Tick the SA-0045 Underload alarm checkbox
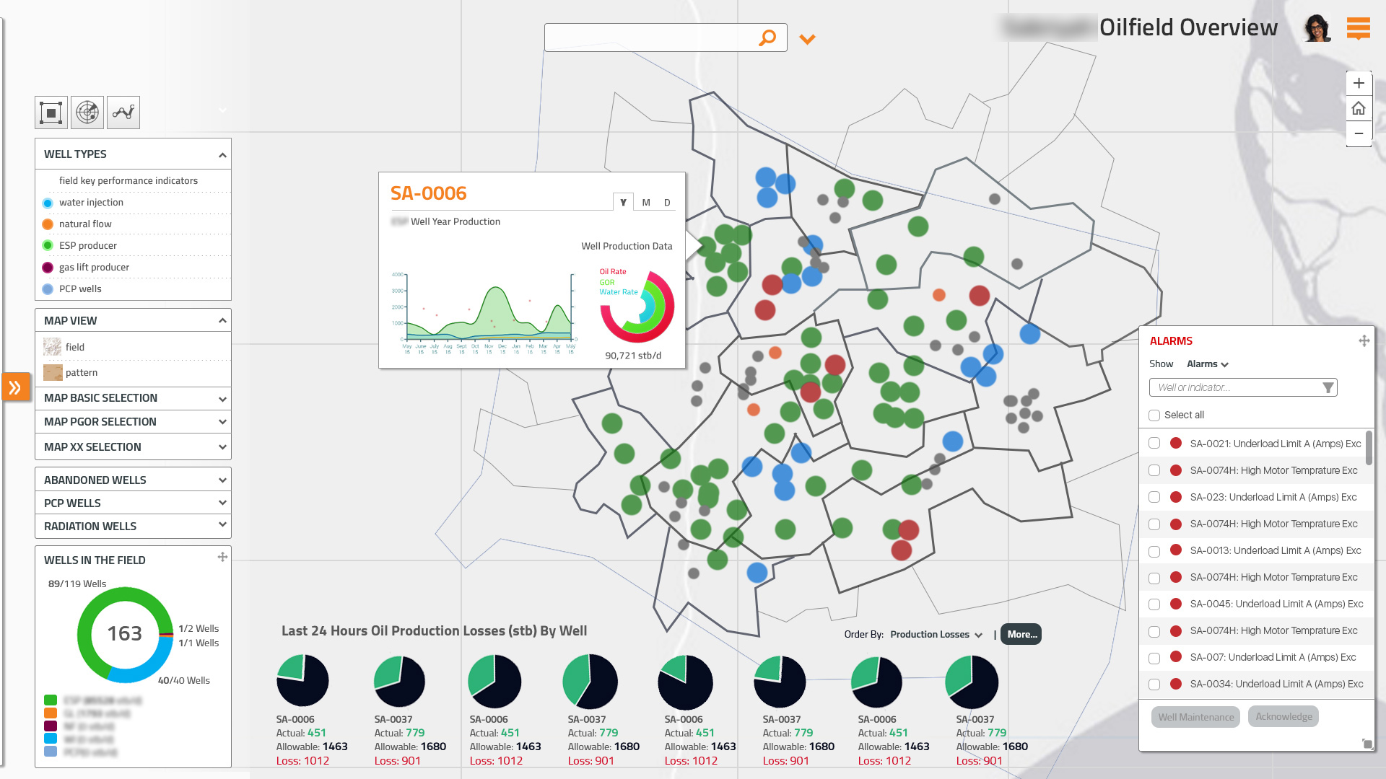The height and width of the screenshot is (779, 1386). pos(1154,604)
